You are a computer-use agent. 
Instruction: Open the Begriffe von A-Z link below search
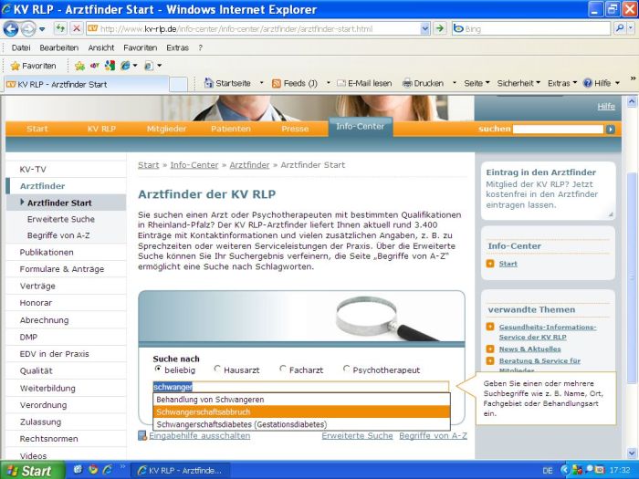pyautogui.click(x=434, y=436)
